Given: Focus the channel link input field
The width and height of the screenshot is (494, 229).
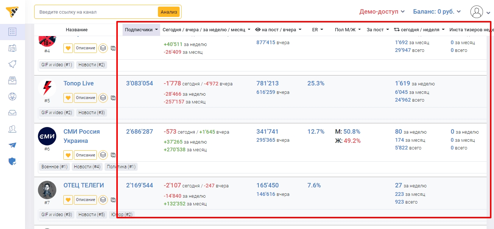Looking at the screenshot, I should coord(96,12).
